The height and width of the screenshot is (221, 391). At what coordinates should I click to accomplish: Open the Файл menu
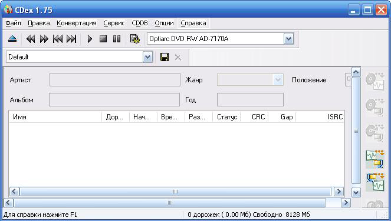point(13,23)
